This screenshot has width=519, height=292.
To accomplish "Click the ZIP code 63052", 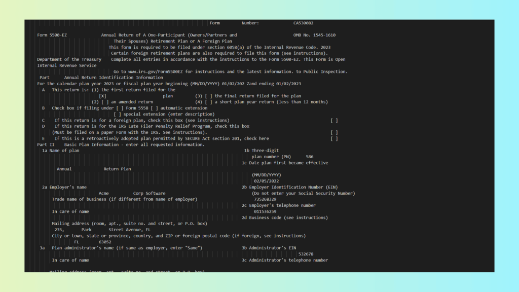I will pos(105,242).
